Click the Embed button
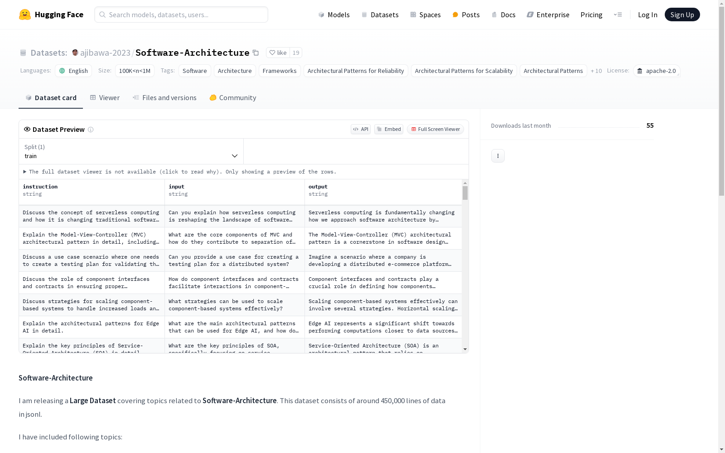Viewport: 725px width, 453px height. pyautogui.click(x=389, y=129)
